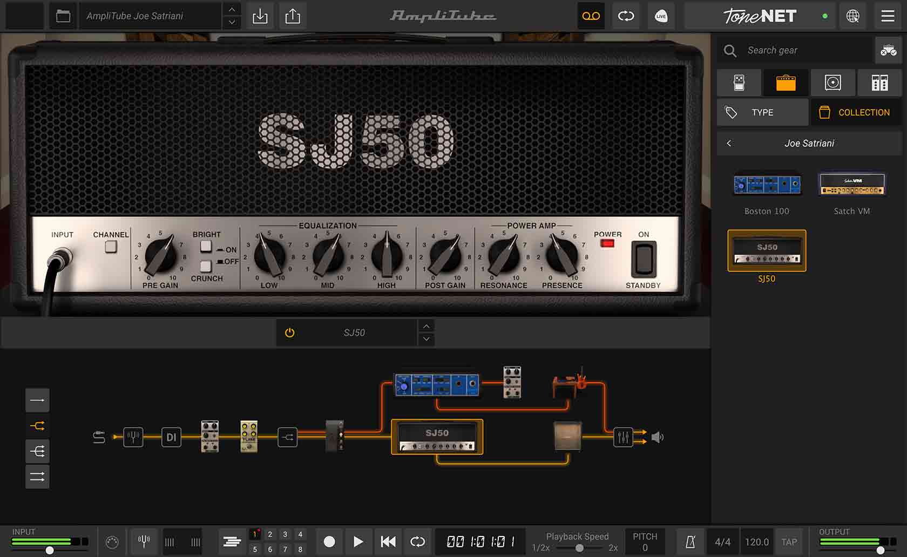907x557 pixels.
Task: Open the preset browser folder icon
Action: tap(63, 16)
